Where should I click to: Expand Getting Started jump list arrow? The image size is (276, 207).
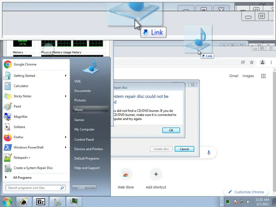click(x=66, y=76)
